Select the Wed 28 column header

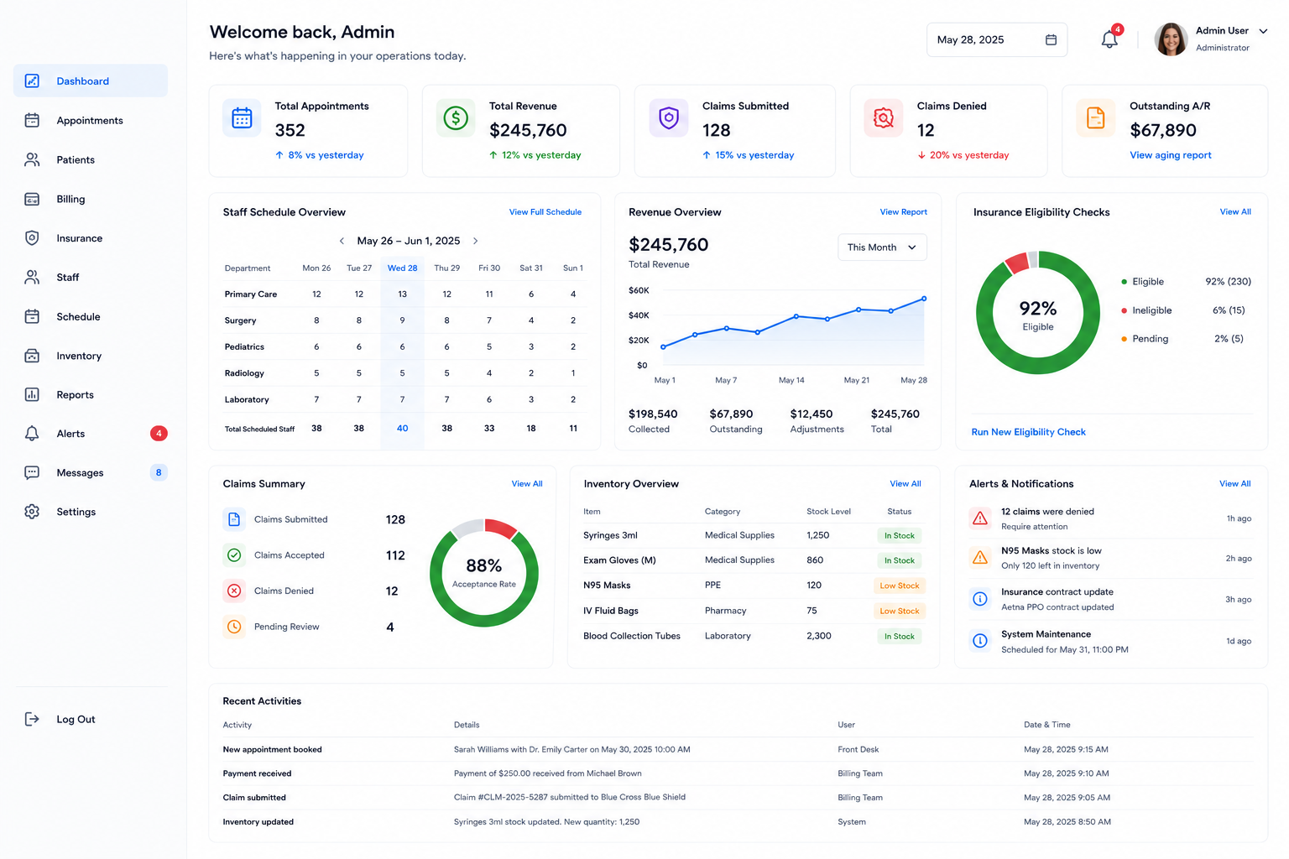tap(402, 268)
